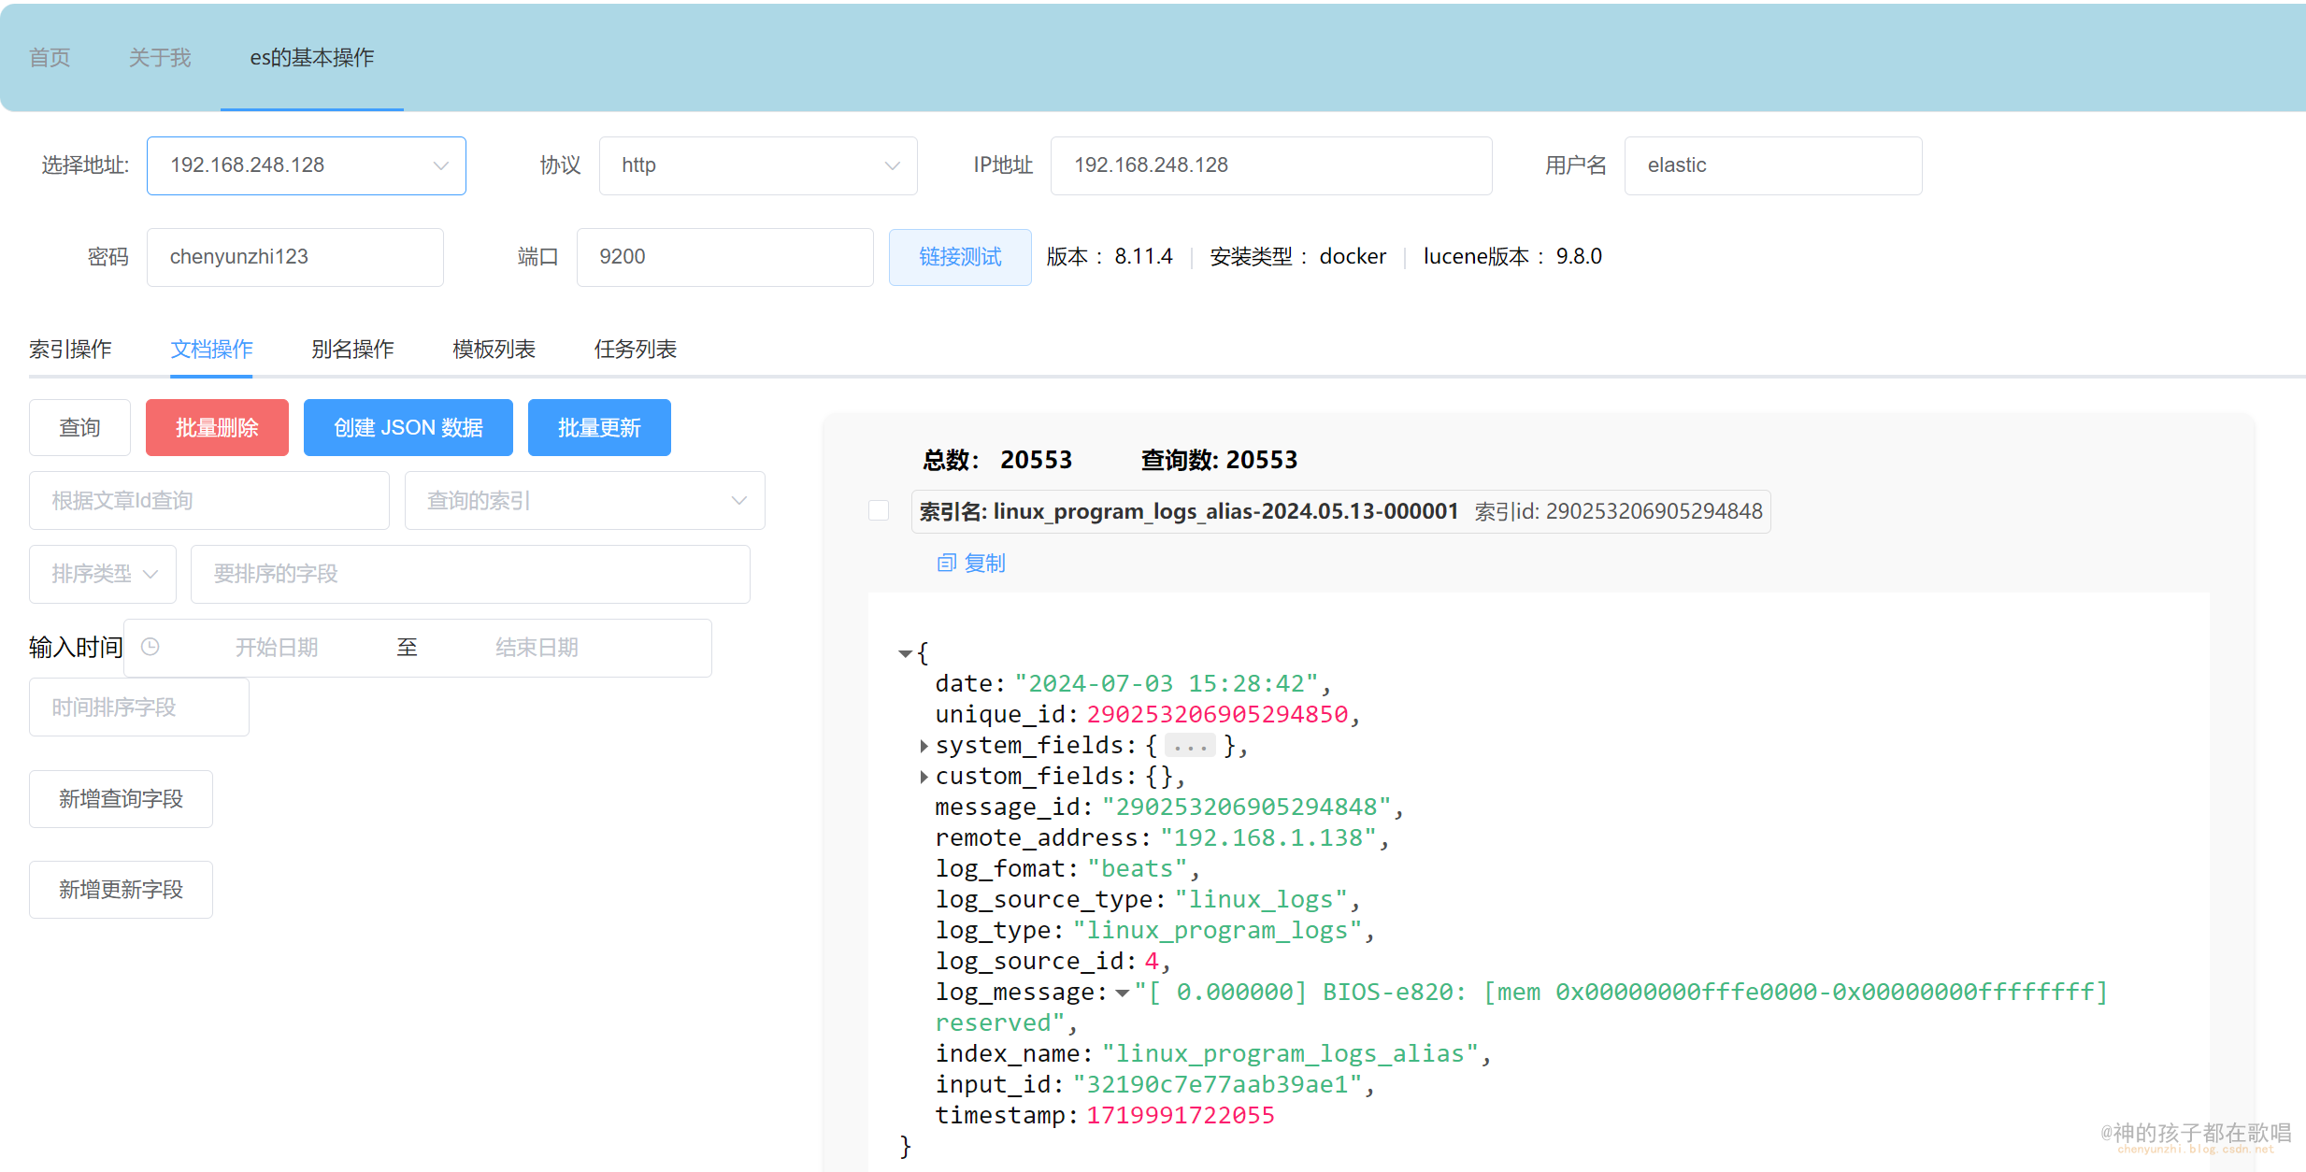Image resolution: width=2306 pixels, height=1172 pixels.
Task: Expand the custom_fields node
Action: coord(924,777)
